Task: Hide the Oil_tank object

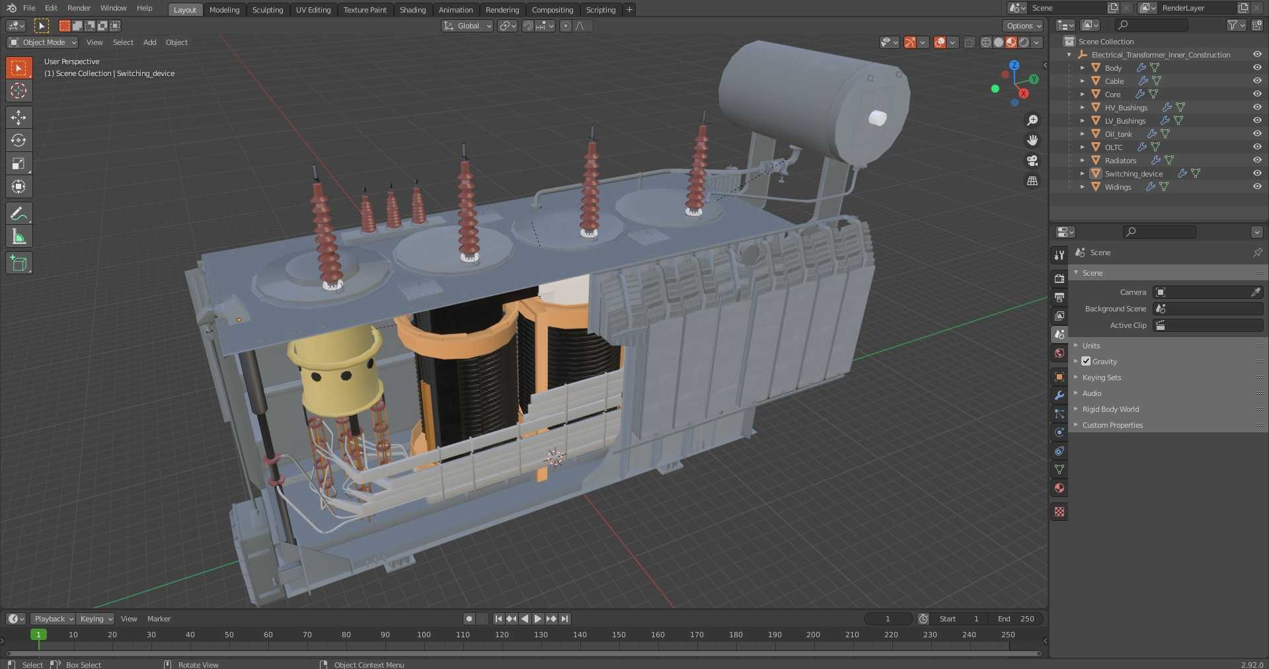Action: (1257, 134)
